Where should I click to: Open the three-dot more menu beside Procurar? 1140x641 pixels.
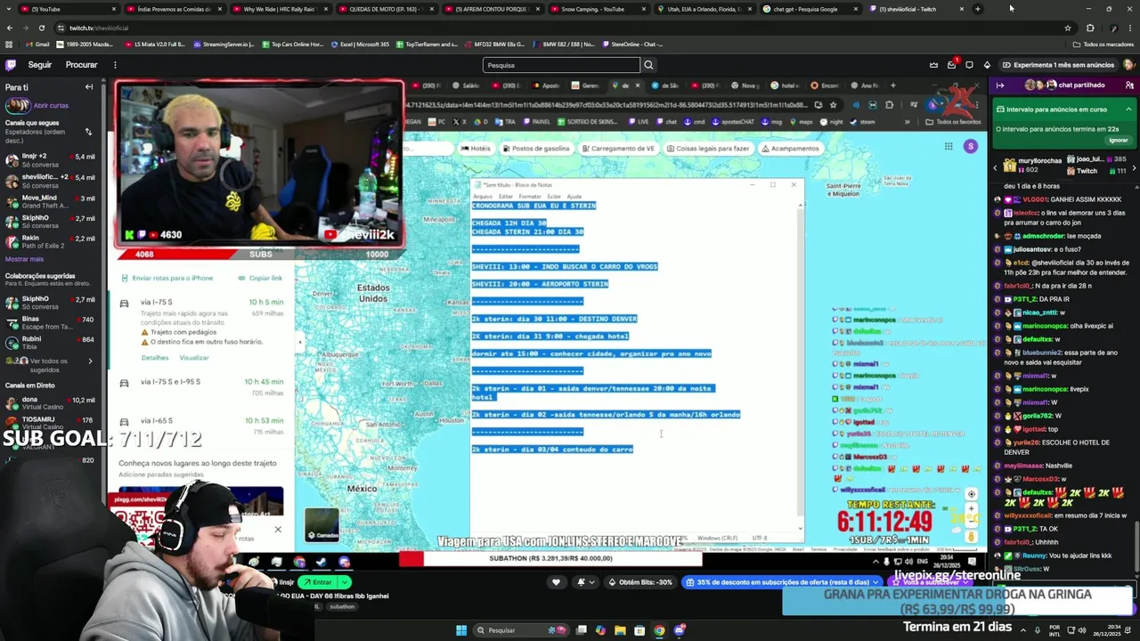pyautogui.click(x=115, y=65)
